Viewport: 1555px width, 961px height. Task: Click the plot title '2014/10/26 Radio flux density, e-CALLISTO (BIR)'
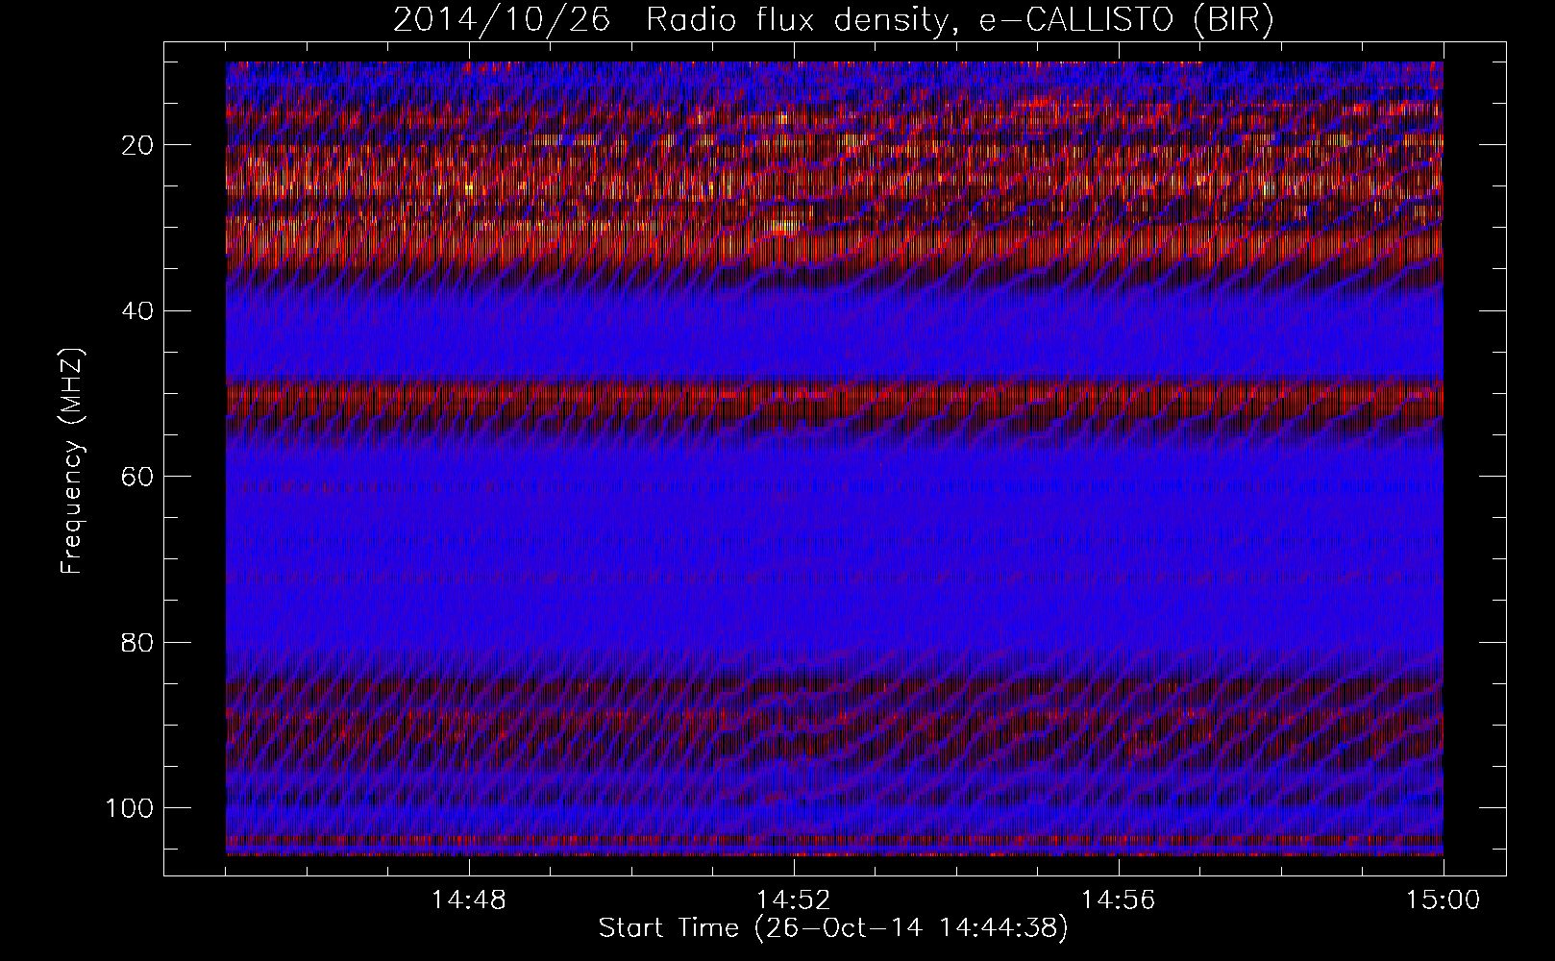pos(833,20)
